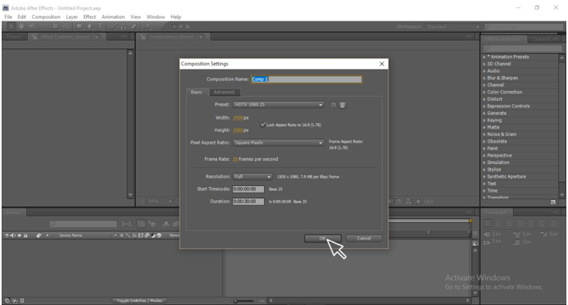
Task: Click the trash icon beside Preset
Action: tap(343, 105)
